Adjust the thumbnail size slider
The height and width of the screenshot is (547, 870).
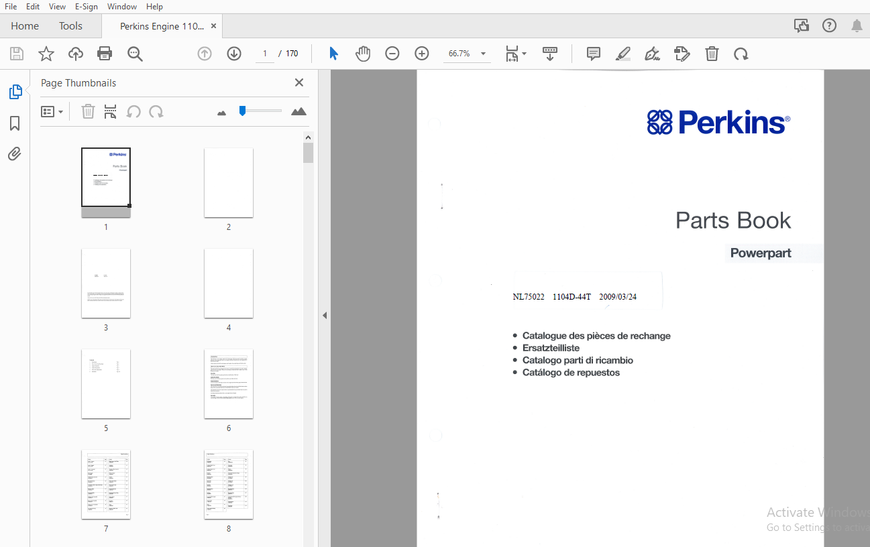point(262,111)
